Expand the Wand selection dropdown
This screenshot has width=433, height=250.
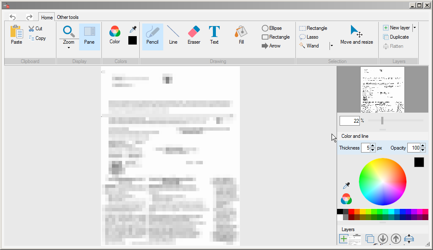pos(331,46)
